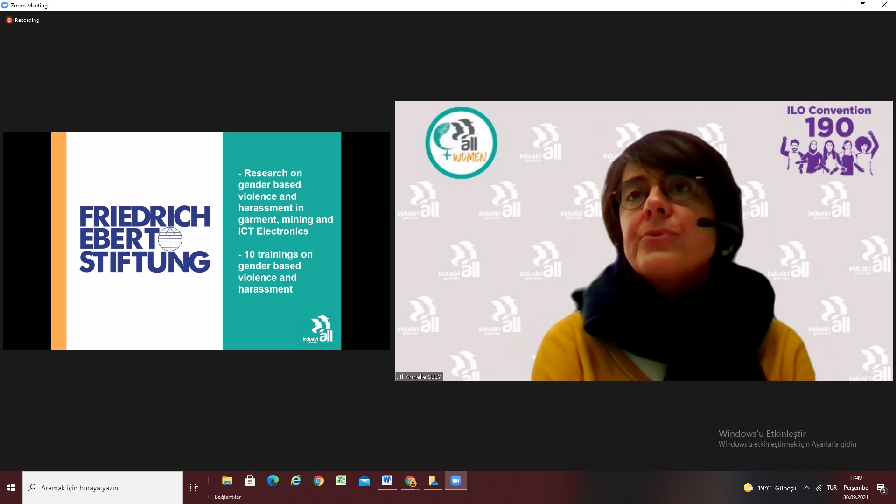Launch Microsoft Store from taskbar
The height and width of the screenshot is (504, 896).
pos(250,481)
